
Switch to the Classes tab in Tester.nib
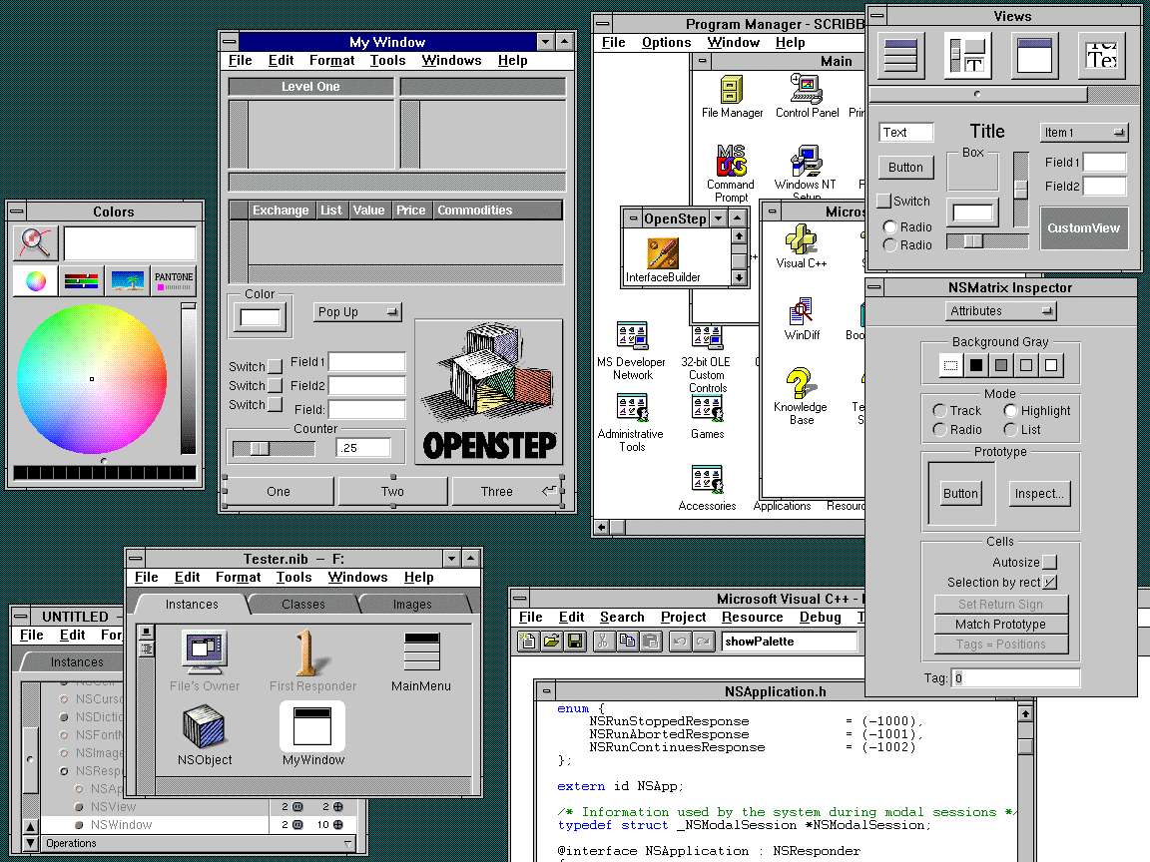coord(303,605)
